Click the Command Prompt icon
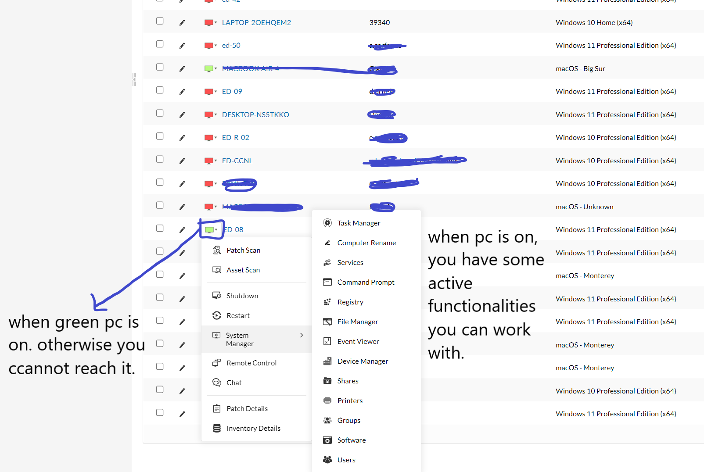The image size is (704, 472). pos(327,282)
